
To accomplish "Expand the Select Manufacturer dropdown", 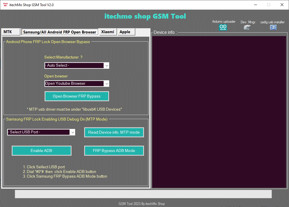I will [x=107, y=66].
